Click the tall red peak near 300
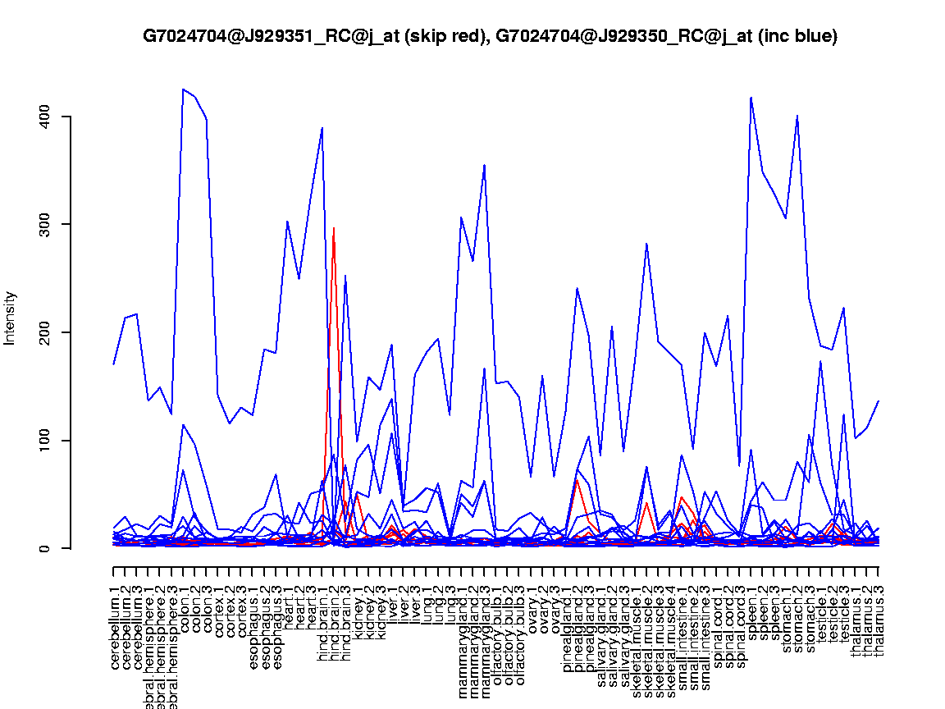This screenshot has width=945, height=709. [334, 229]
